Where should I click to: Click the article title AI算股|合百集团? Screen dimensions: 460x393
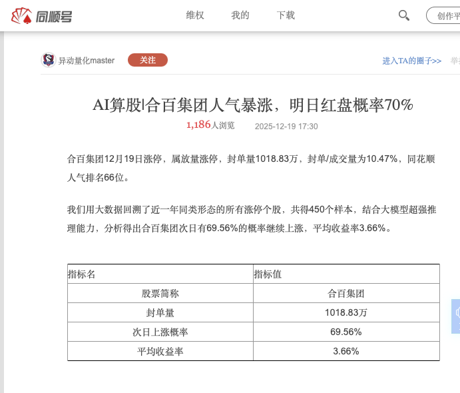[253, 105]
